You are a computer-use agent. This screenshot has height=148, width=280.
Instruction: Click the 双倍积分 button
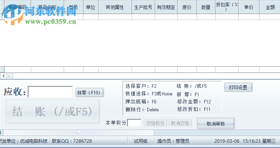tap(155, 123)
